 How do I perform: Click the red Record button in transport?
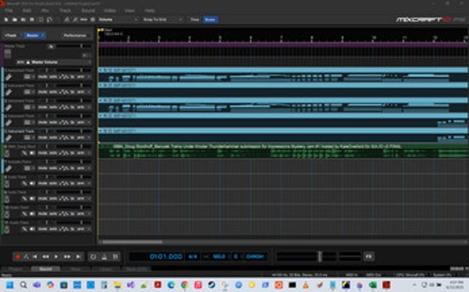(18, 257)
